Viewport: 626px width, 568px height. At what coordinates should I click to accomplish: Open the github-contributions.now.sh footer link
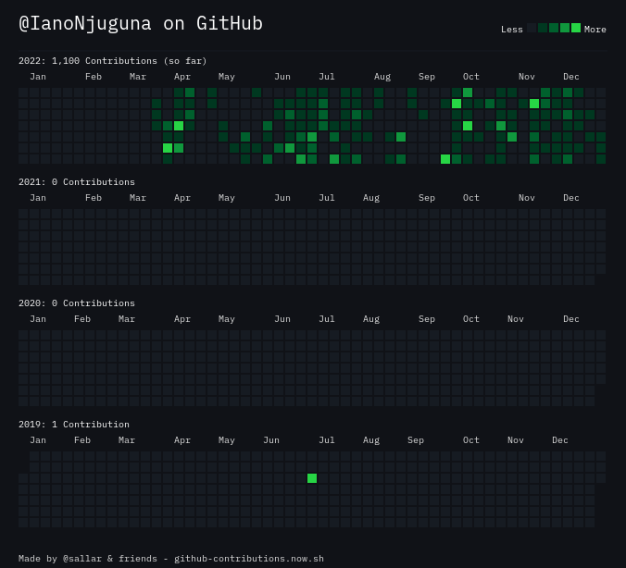pyautogui.click(x=249, y=559)
